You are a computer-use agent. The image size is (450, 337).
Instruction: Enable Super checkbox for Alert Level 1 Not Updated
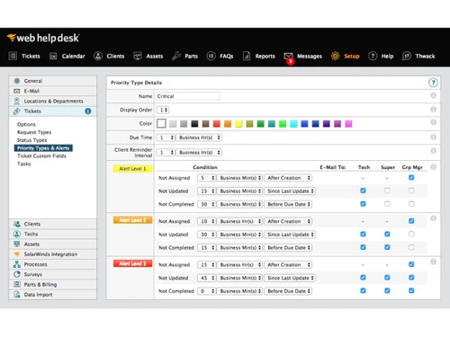387,191
